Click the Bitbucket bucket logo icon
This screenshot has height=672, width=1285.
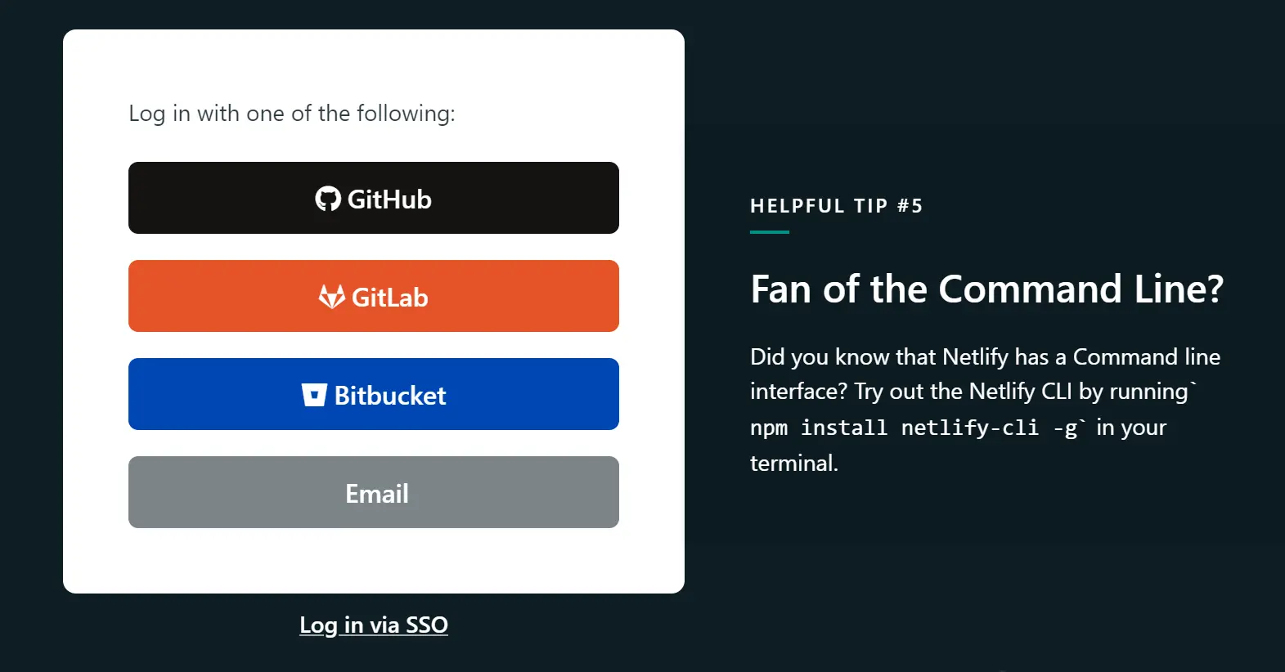[x=314, y=395]
